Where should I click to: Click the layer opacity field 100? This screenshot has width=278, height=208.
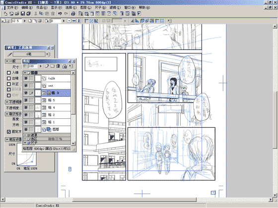33,66
